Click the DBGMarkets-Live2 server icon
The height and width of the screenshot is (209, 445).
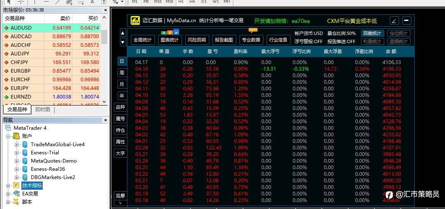25,177
